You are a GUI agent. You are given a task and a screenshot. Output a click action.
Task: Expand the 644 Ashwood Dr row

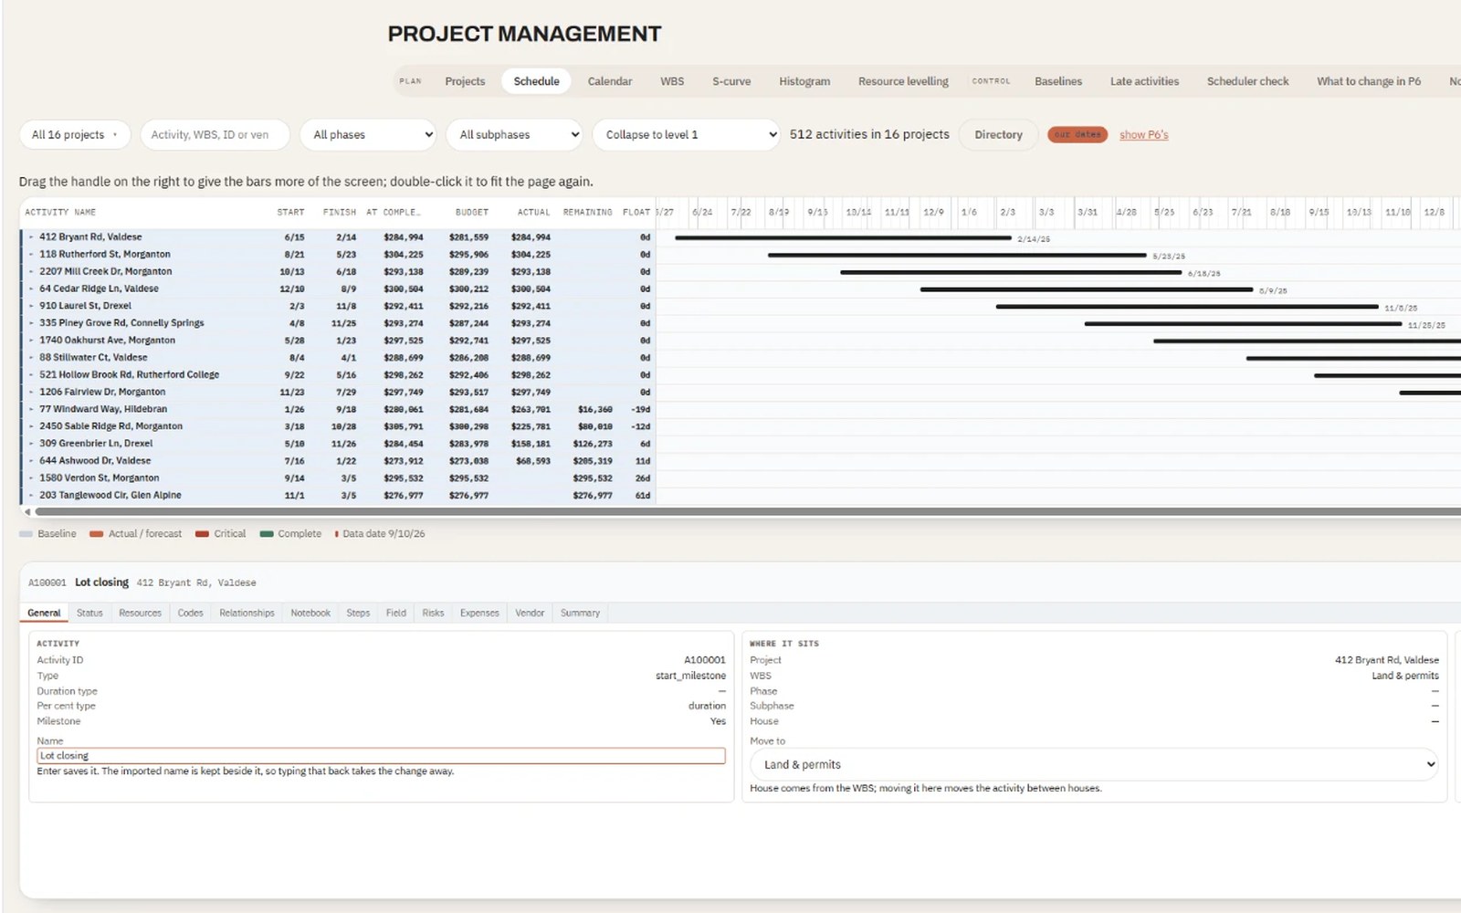click(x=31, y=461)
